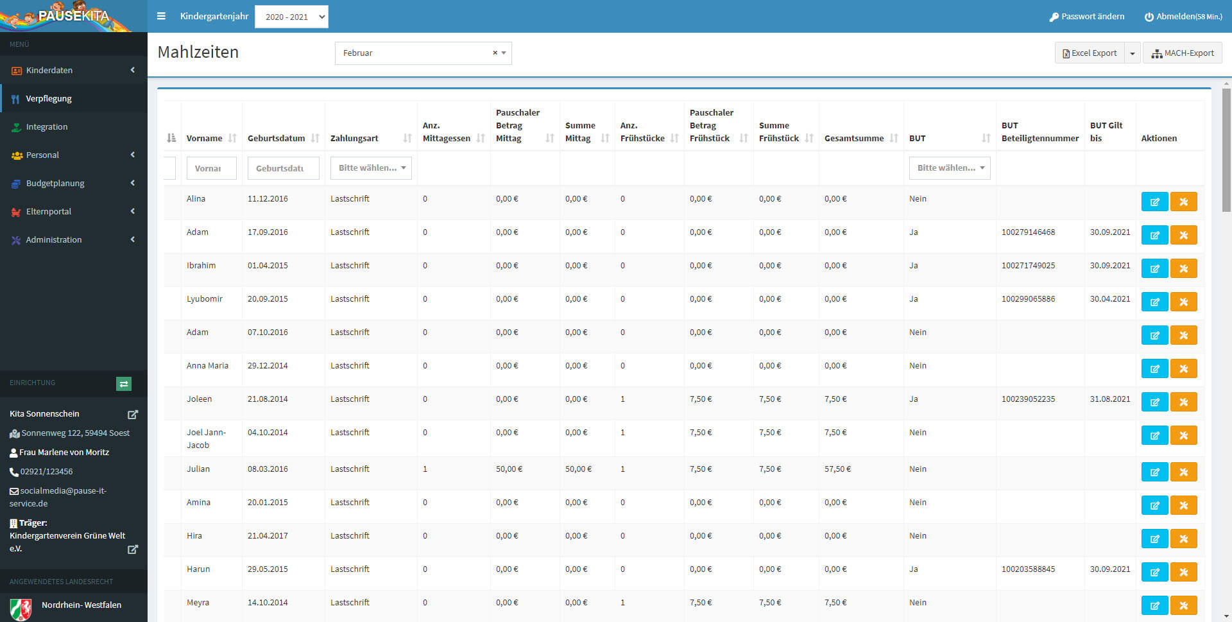Open the Verpflegung menu item
The image size is (1232, 622).
tap(49, 99)
